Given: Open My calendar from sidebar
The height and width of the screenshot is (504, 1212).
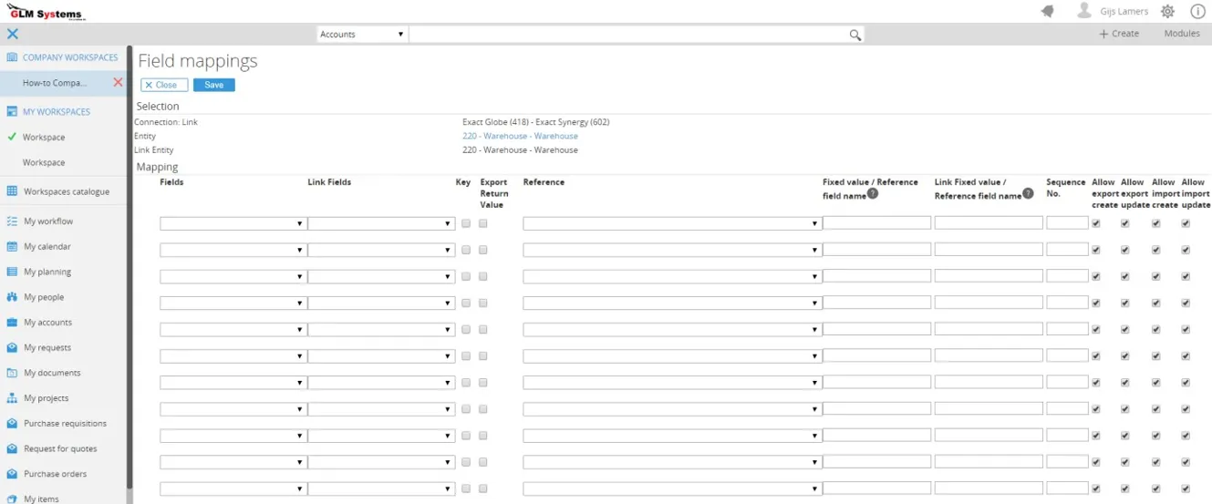Looking at the screenshot, I should coord(47,247).
